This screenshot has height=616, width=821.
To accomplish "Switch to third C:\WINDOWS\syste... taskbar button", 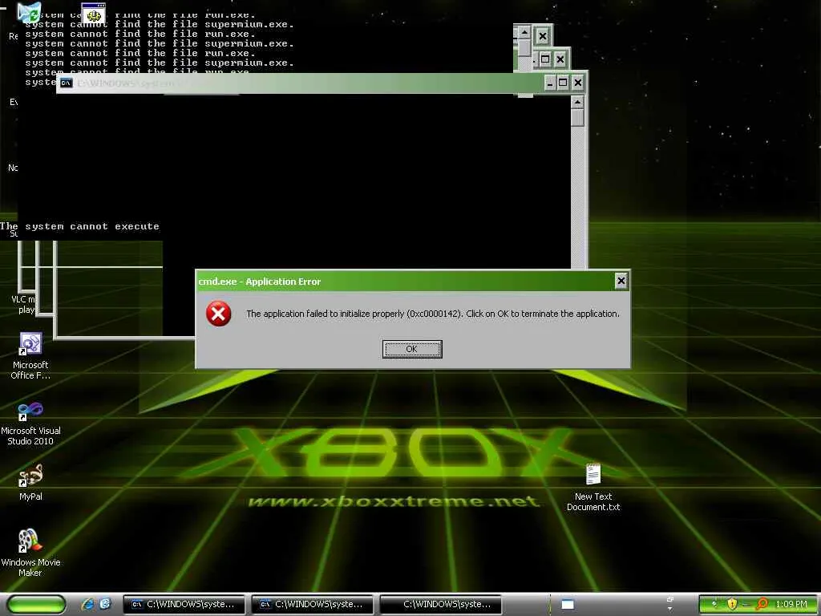I will tap(440, 605).
